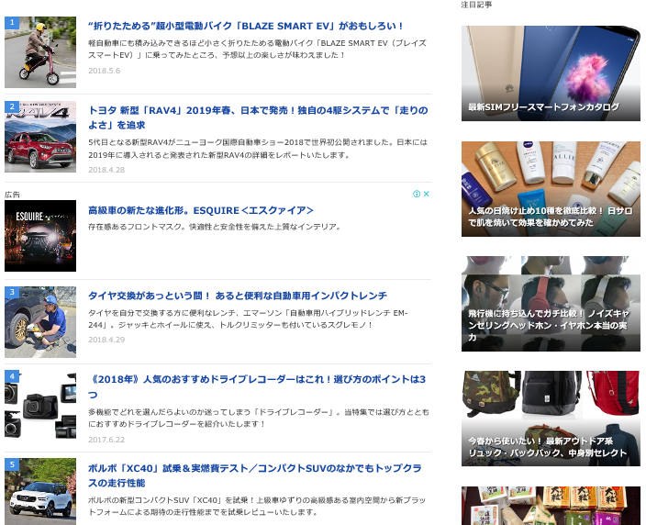Click the BLAZE SMART EV description text
Image resolution: width=646 pixels, height=525 pixels.
click(x=257, y=49)
